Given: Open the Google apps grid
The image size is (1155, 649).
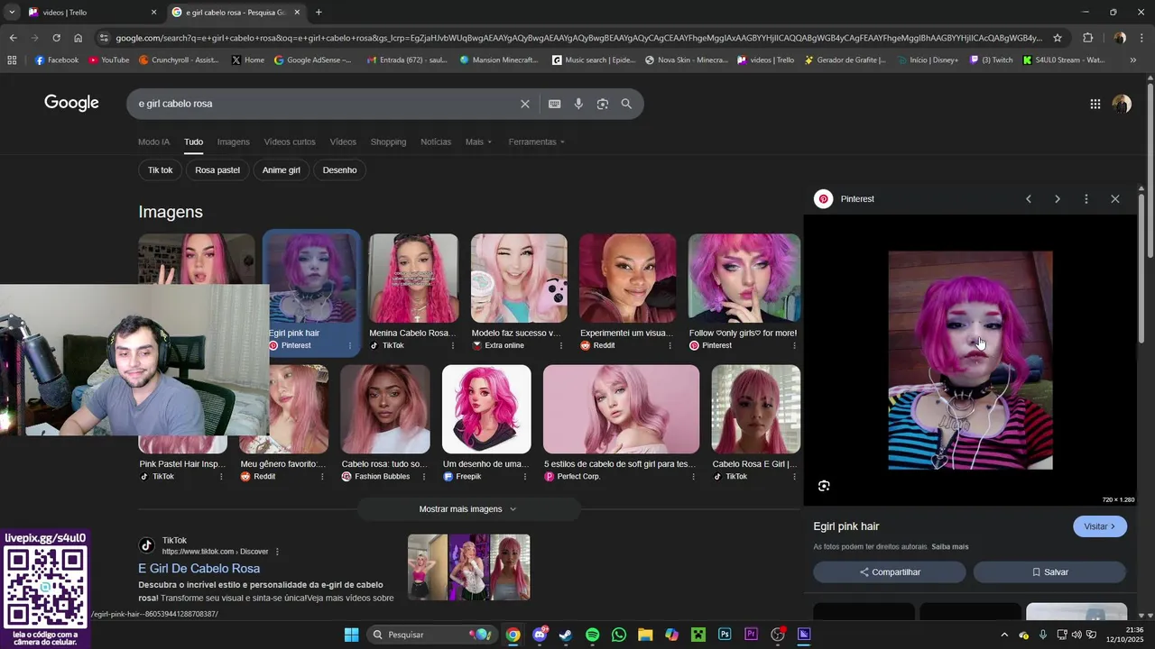Looking at the screenshot, I should pyautogui.click(x=1095, y=104).
